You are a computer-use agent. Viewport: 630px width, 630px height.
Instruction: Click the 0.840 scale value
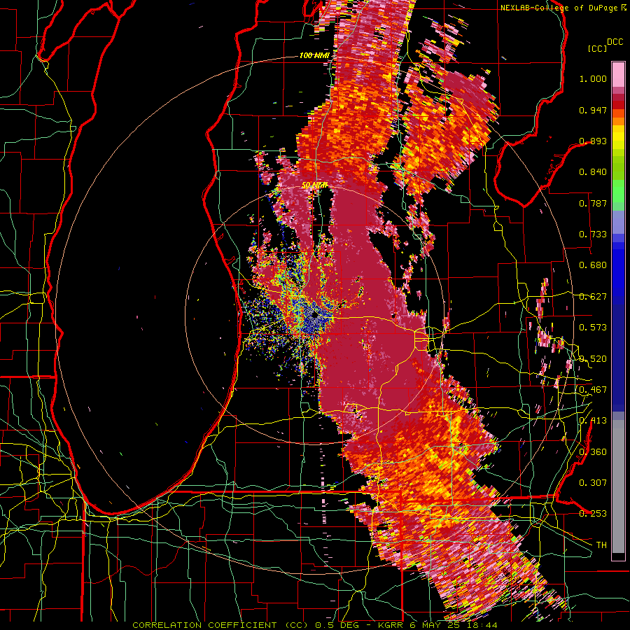coord(593,172)
